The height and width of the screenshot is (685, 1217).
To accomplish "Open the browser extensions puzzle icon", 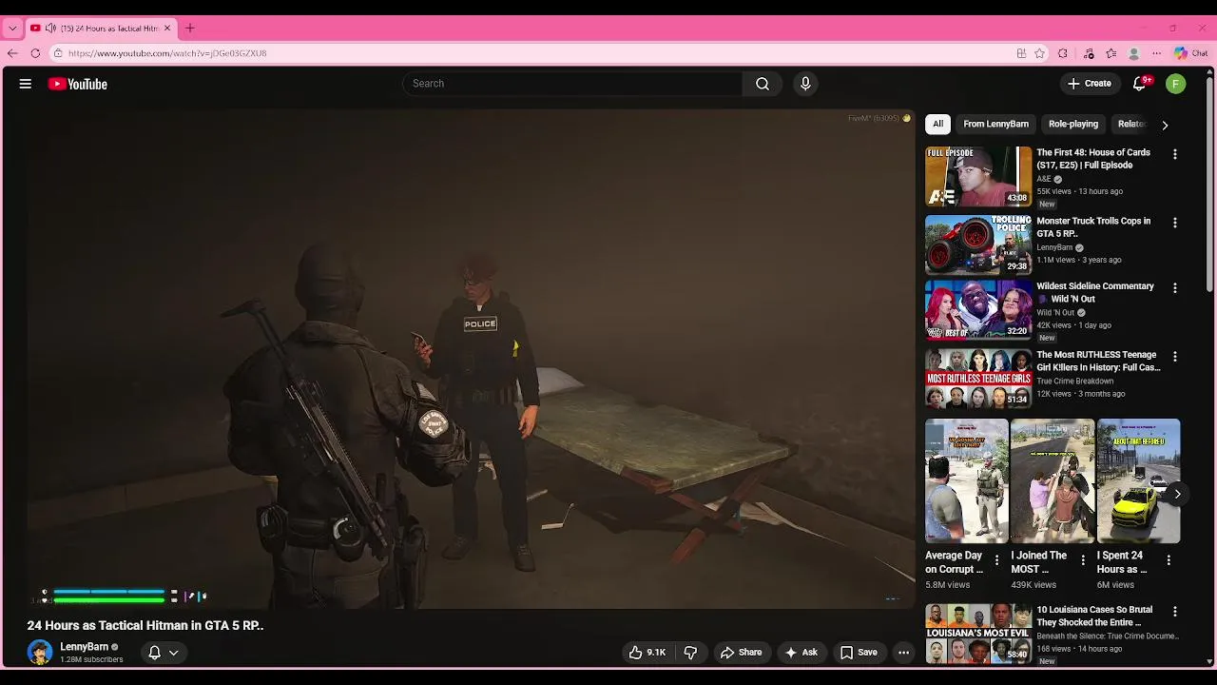I will click(x=1063, y=53).
